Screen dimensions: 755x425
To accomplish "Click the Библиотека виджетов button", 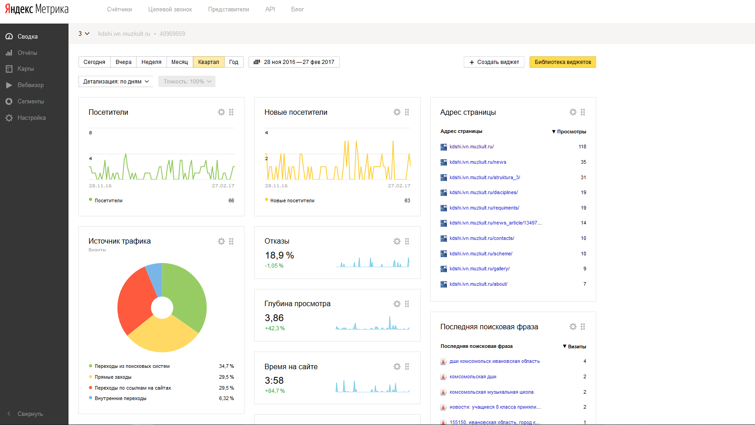I will pos(563,62).
